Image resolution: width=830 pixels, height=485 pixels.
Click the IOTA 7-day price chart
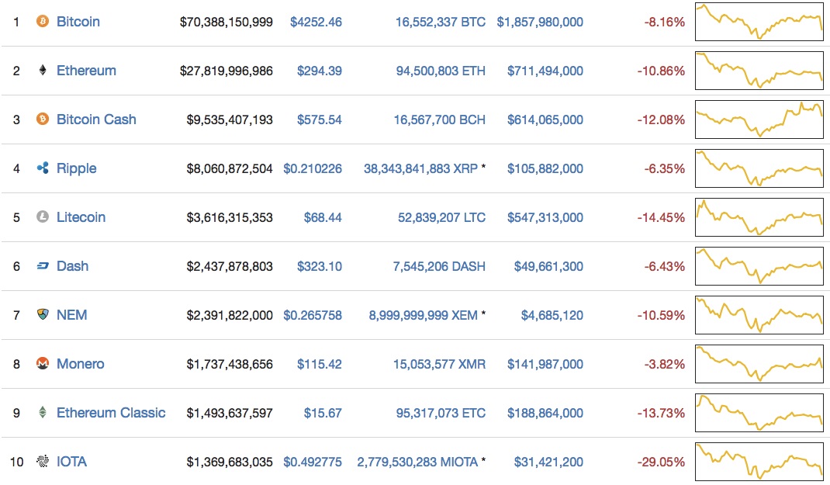click(x=759, y=462)
